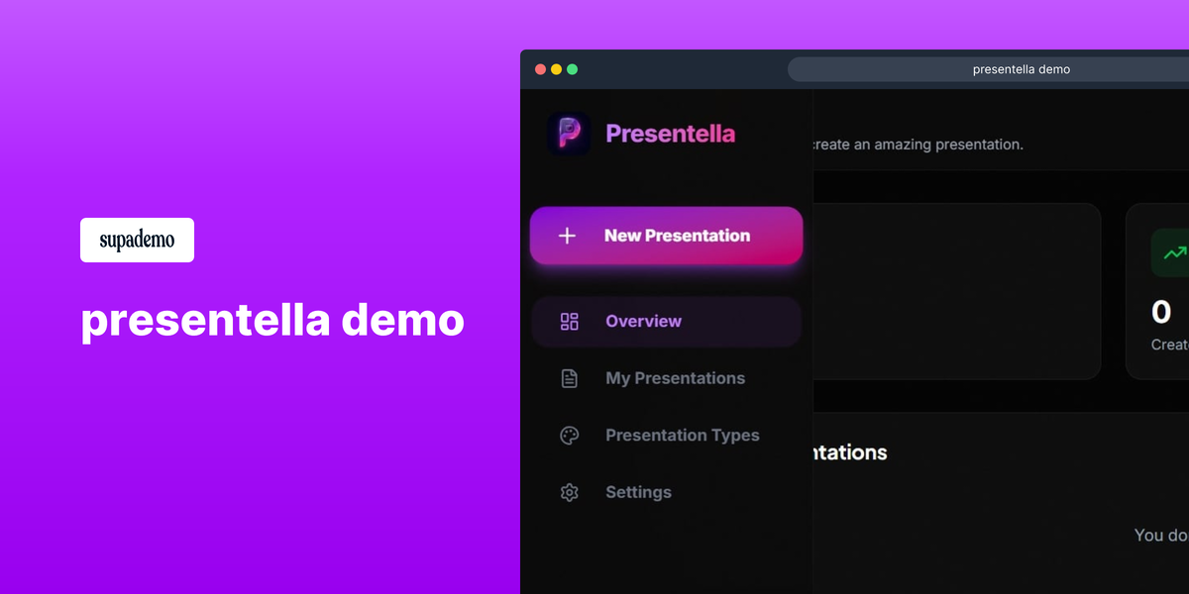Screen dimensions: 1189x594
Task: Click the large presentella demo heading
Action: 272,320
